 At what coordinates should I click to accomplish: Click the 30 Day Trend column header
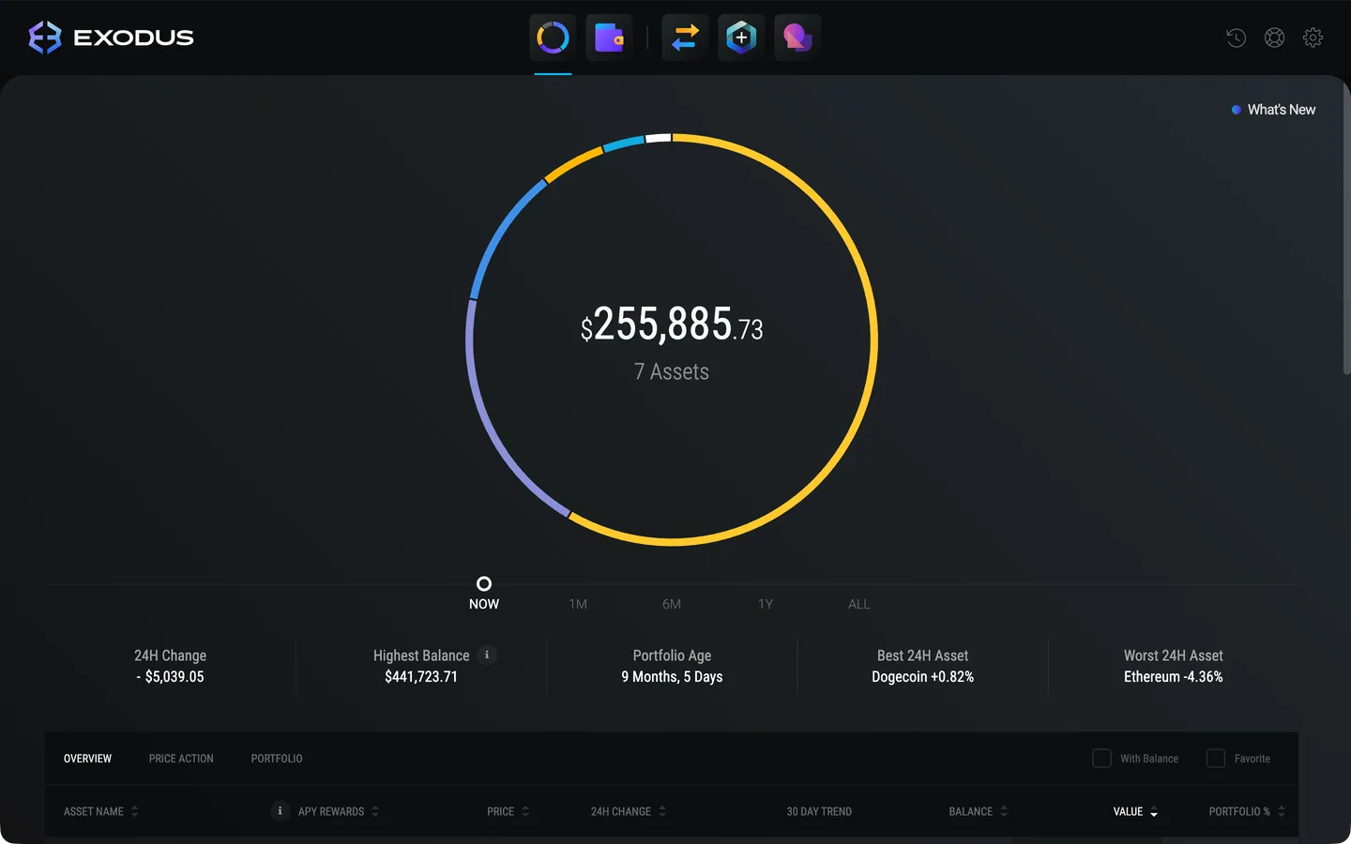(819, 811)
